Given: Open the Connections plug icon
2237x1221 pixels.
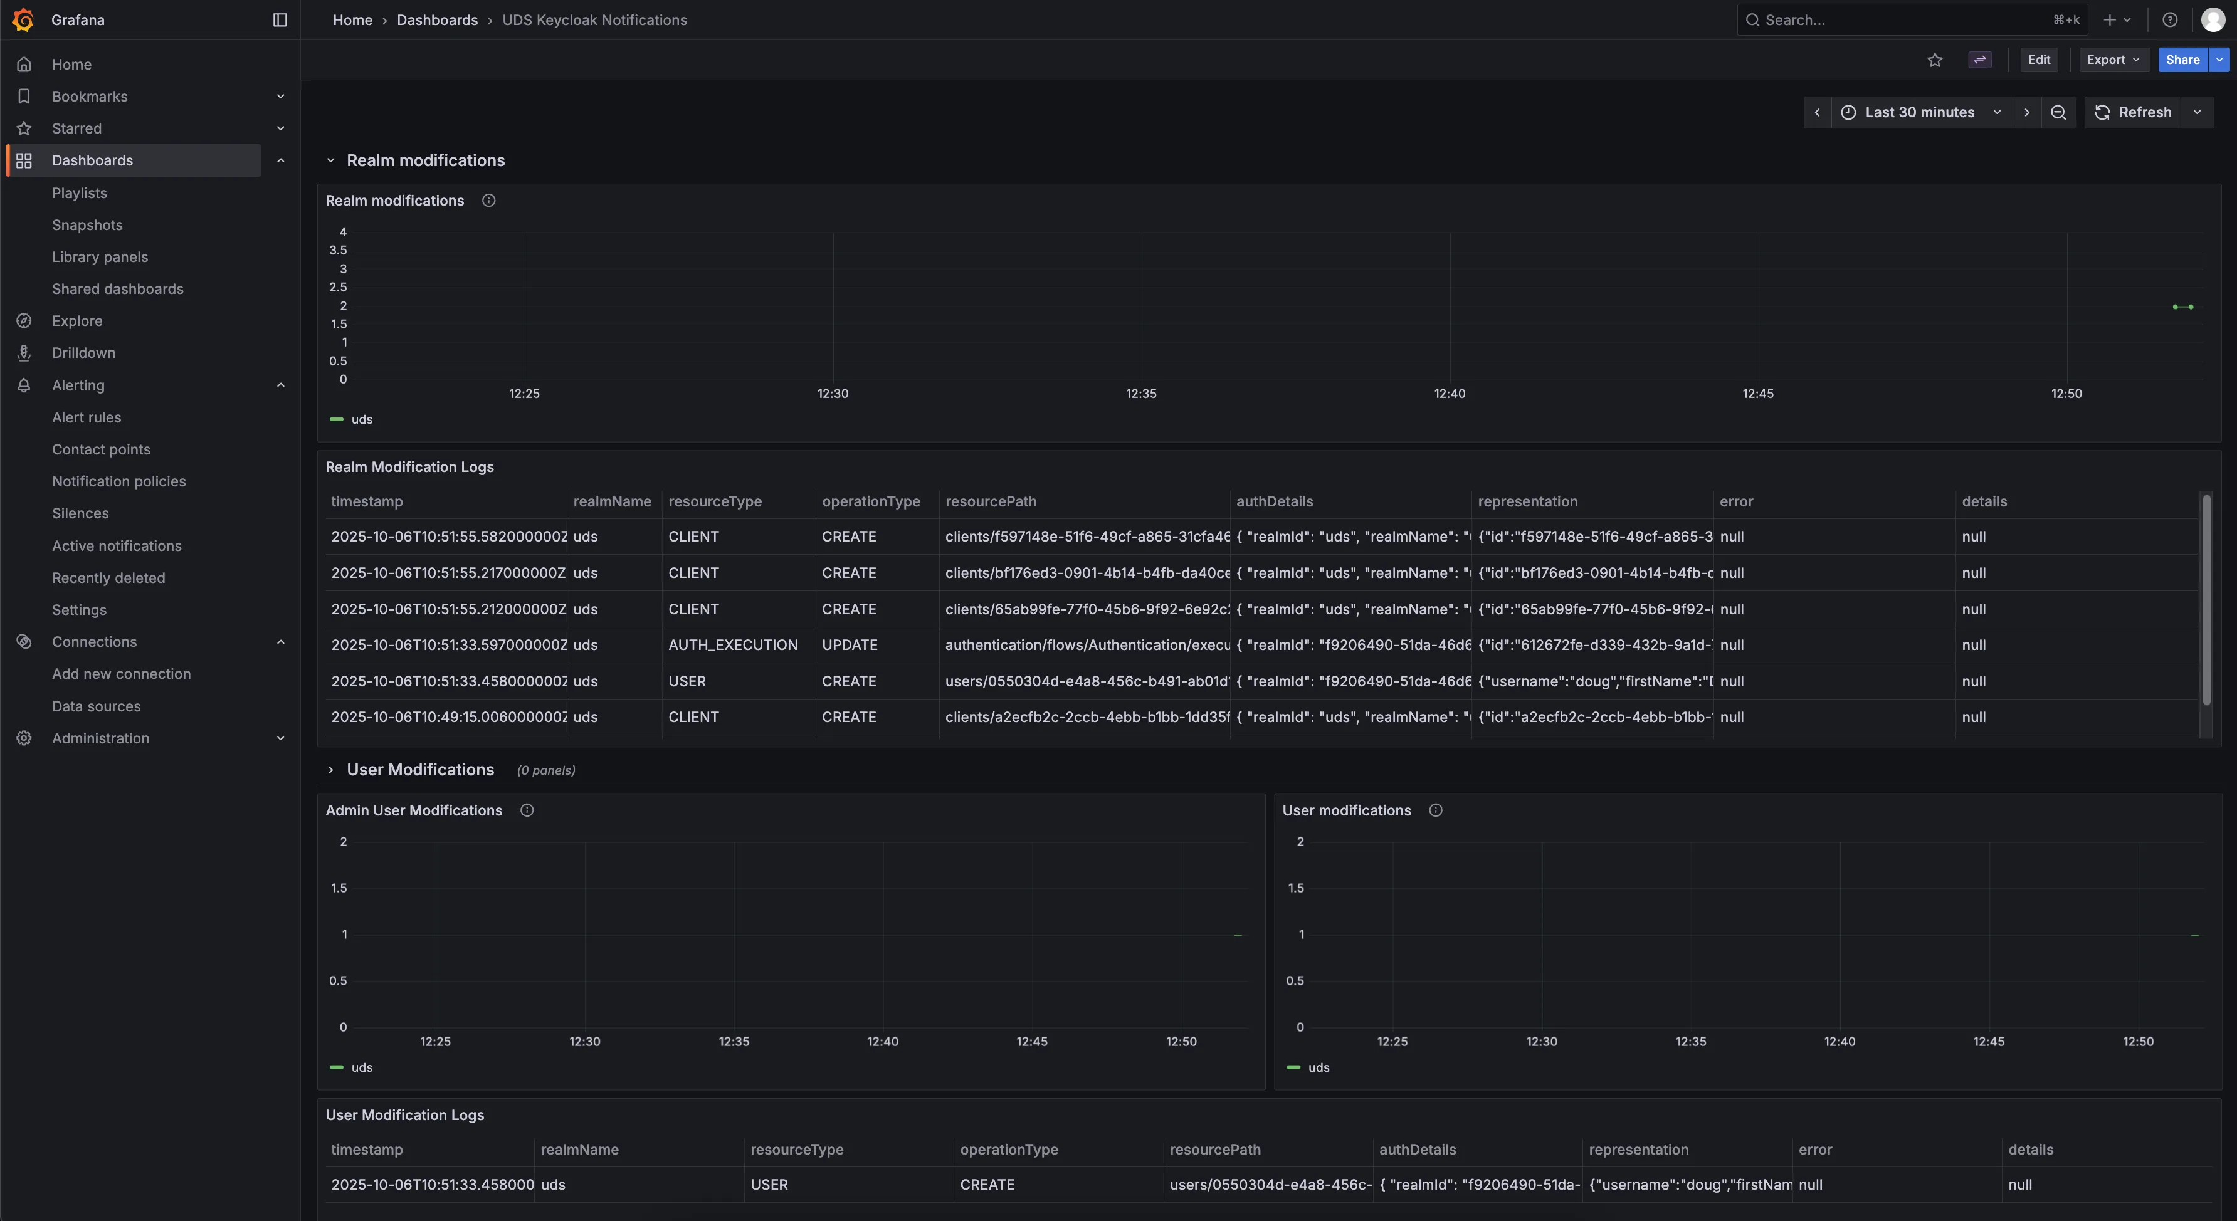Looking at the screenshot, I should click(x=23, y=642).
